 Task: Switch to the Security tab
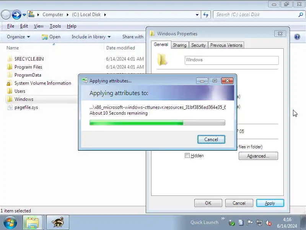(198, 45)
